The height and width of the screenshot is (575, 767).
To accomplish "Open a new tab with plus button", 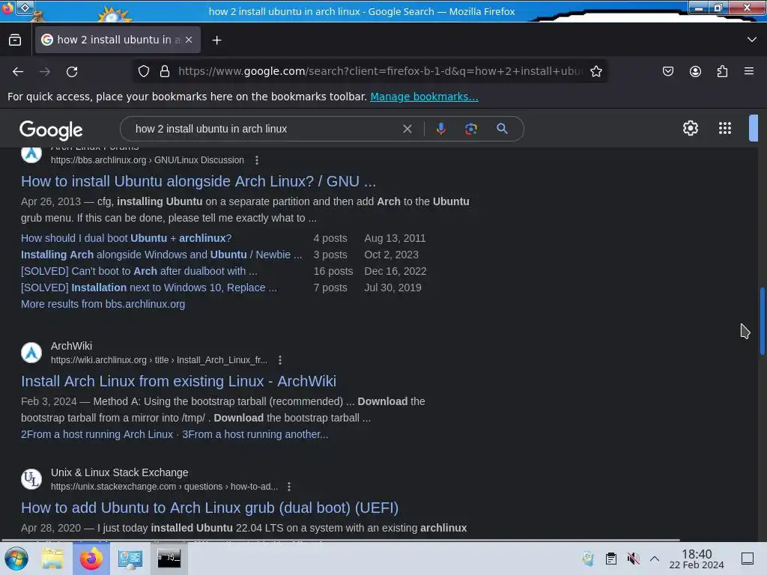I will [x=216, y=40].
